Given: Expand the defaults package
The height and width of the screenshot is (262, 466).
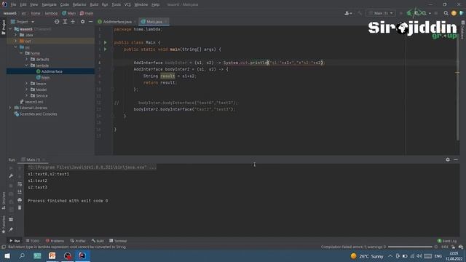Looking at the screenshot, I should click(26, 59).
